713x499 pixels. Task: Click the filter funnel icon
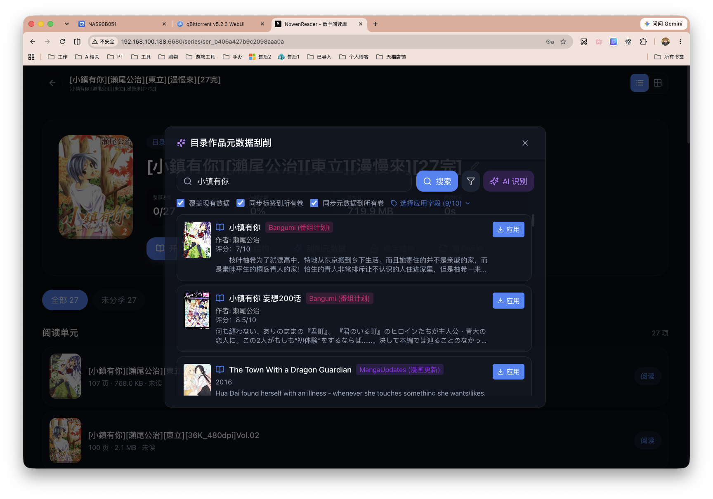(470, 181)
